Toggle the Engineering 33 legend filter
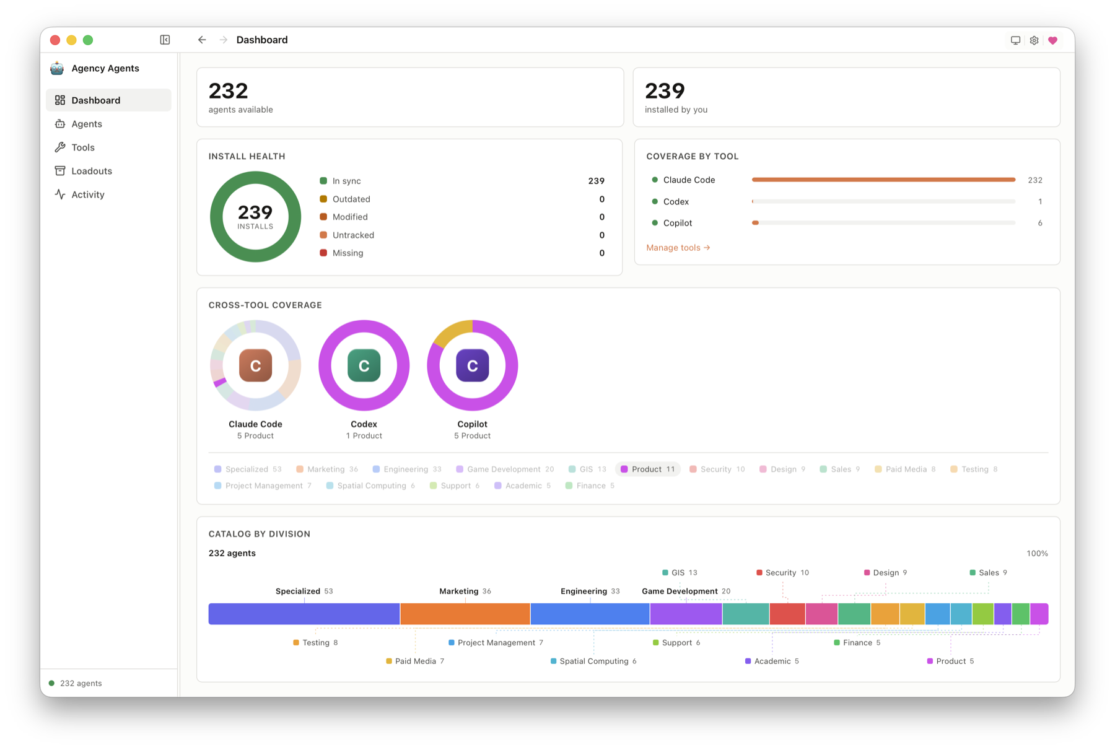This screenshot has height=750, width=1115. pos(407,469)
